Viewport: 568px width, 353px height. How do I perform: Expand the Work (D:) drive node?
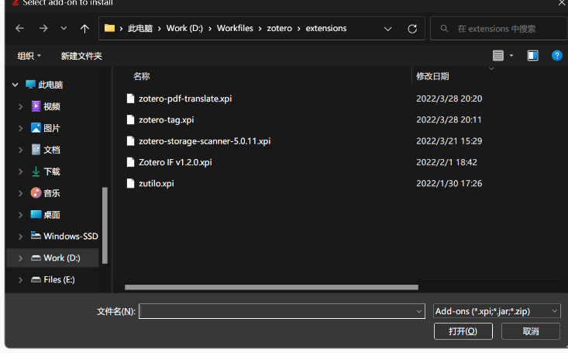point(21,258)
